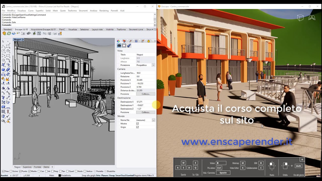The width and height of the screenshot is (322, 181).
Task: Click the Lunghezza focale value field
Action: pos(145,73)
